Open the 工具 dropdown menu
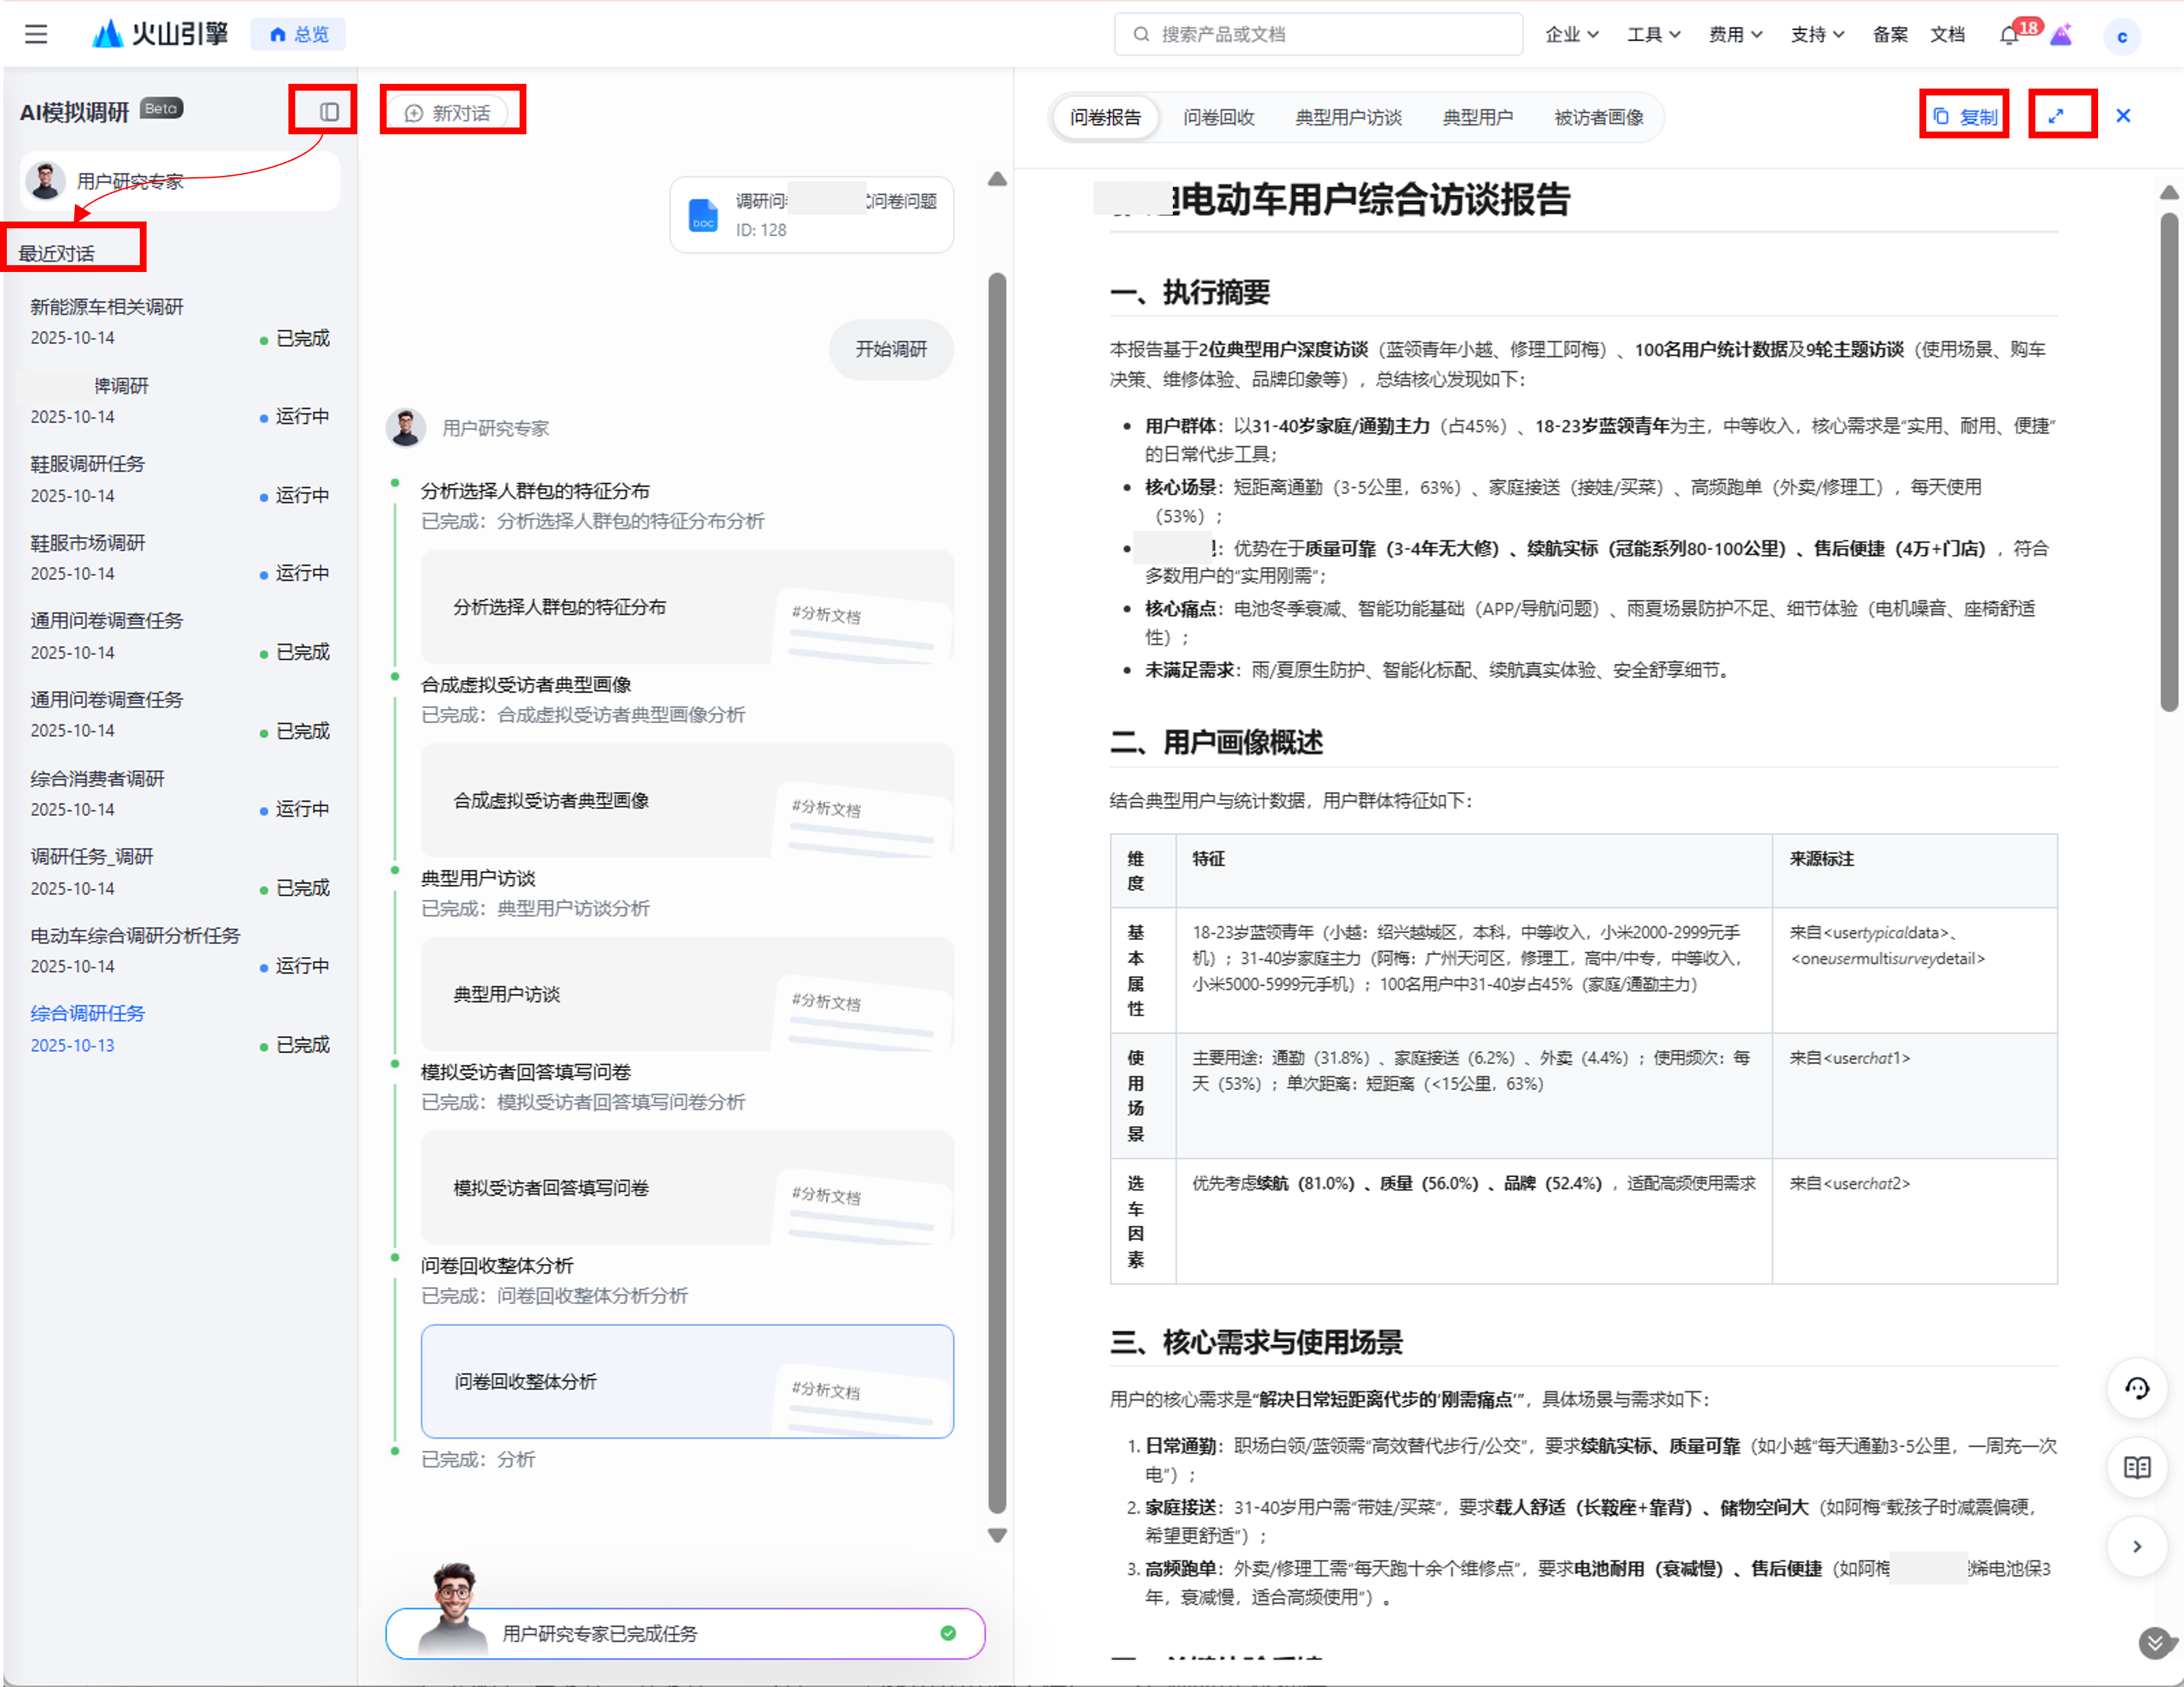This screenshot has height=1687, width=2184. [x=1652, y=35]
